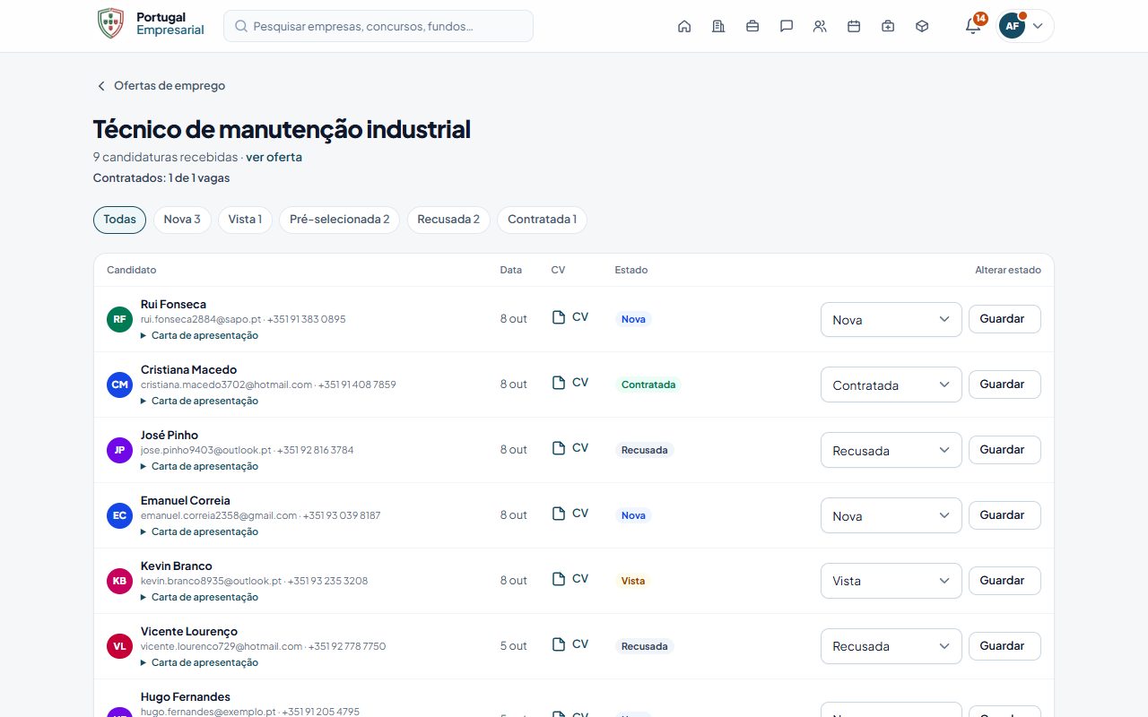This screenshot has width=1148, height=717.
Task: Open status dropdown for Cristiana Macedo
Action: coord(891,385)
